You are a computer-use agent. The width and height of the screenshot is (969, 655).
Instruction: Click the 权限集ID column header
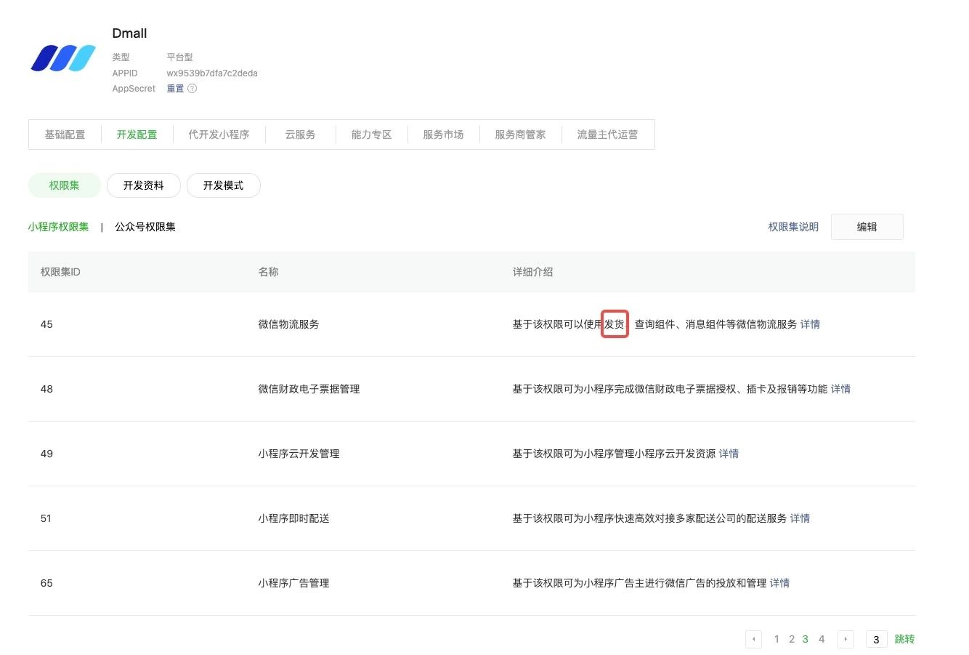pos(60,272)
